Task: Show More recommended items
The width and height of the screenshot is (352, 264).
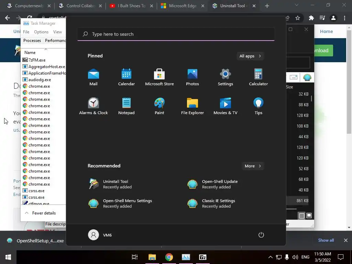Action: [x=253, y=166]
